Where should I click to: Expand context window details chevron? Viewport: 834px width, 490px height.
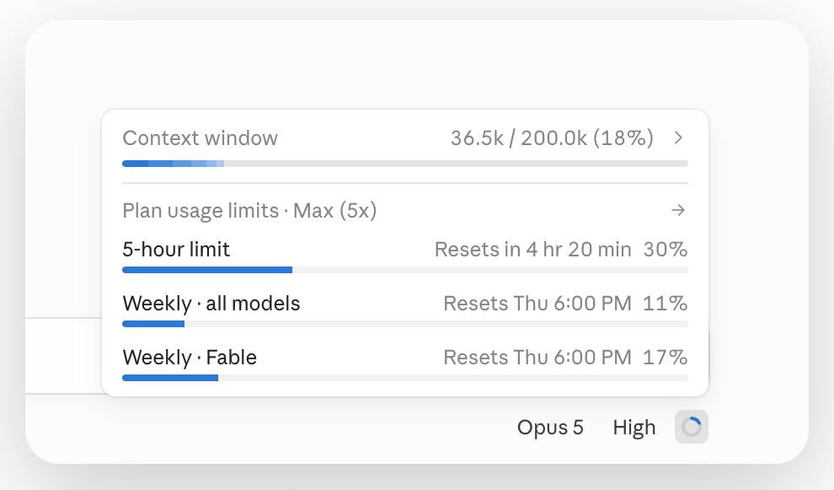(x=678, y=138)
